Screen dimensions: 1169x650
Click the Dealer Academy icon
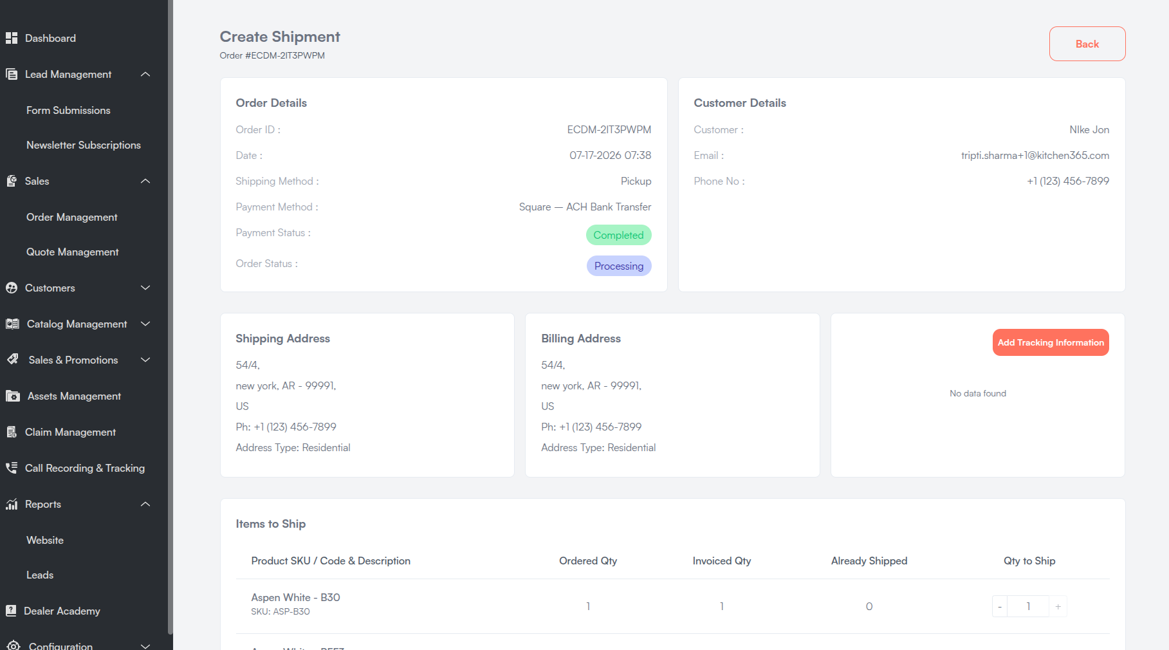pos(11,611)
